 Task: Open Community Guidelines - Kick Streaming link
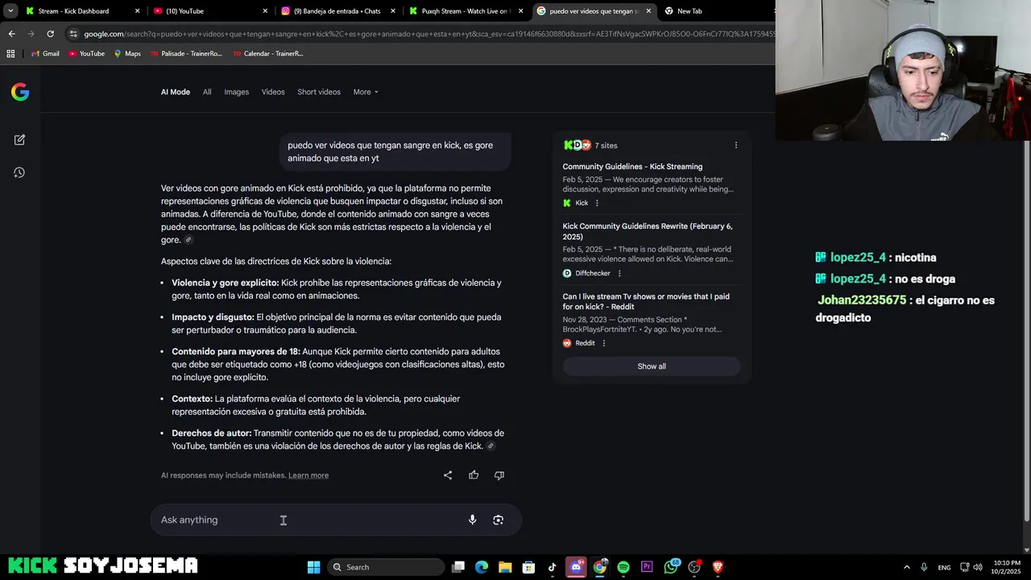632,167
